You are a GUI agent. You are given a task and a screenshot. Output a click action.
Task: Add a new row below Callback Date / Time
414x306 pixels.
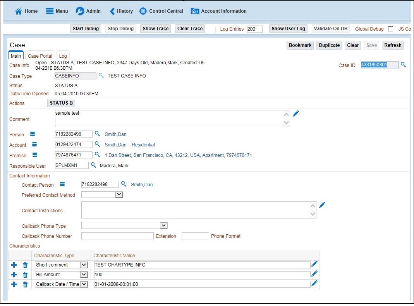[14, 284]
